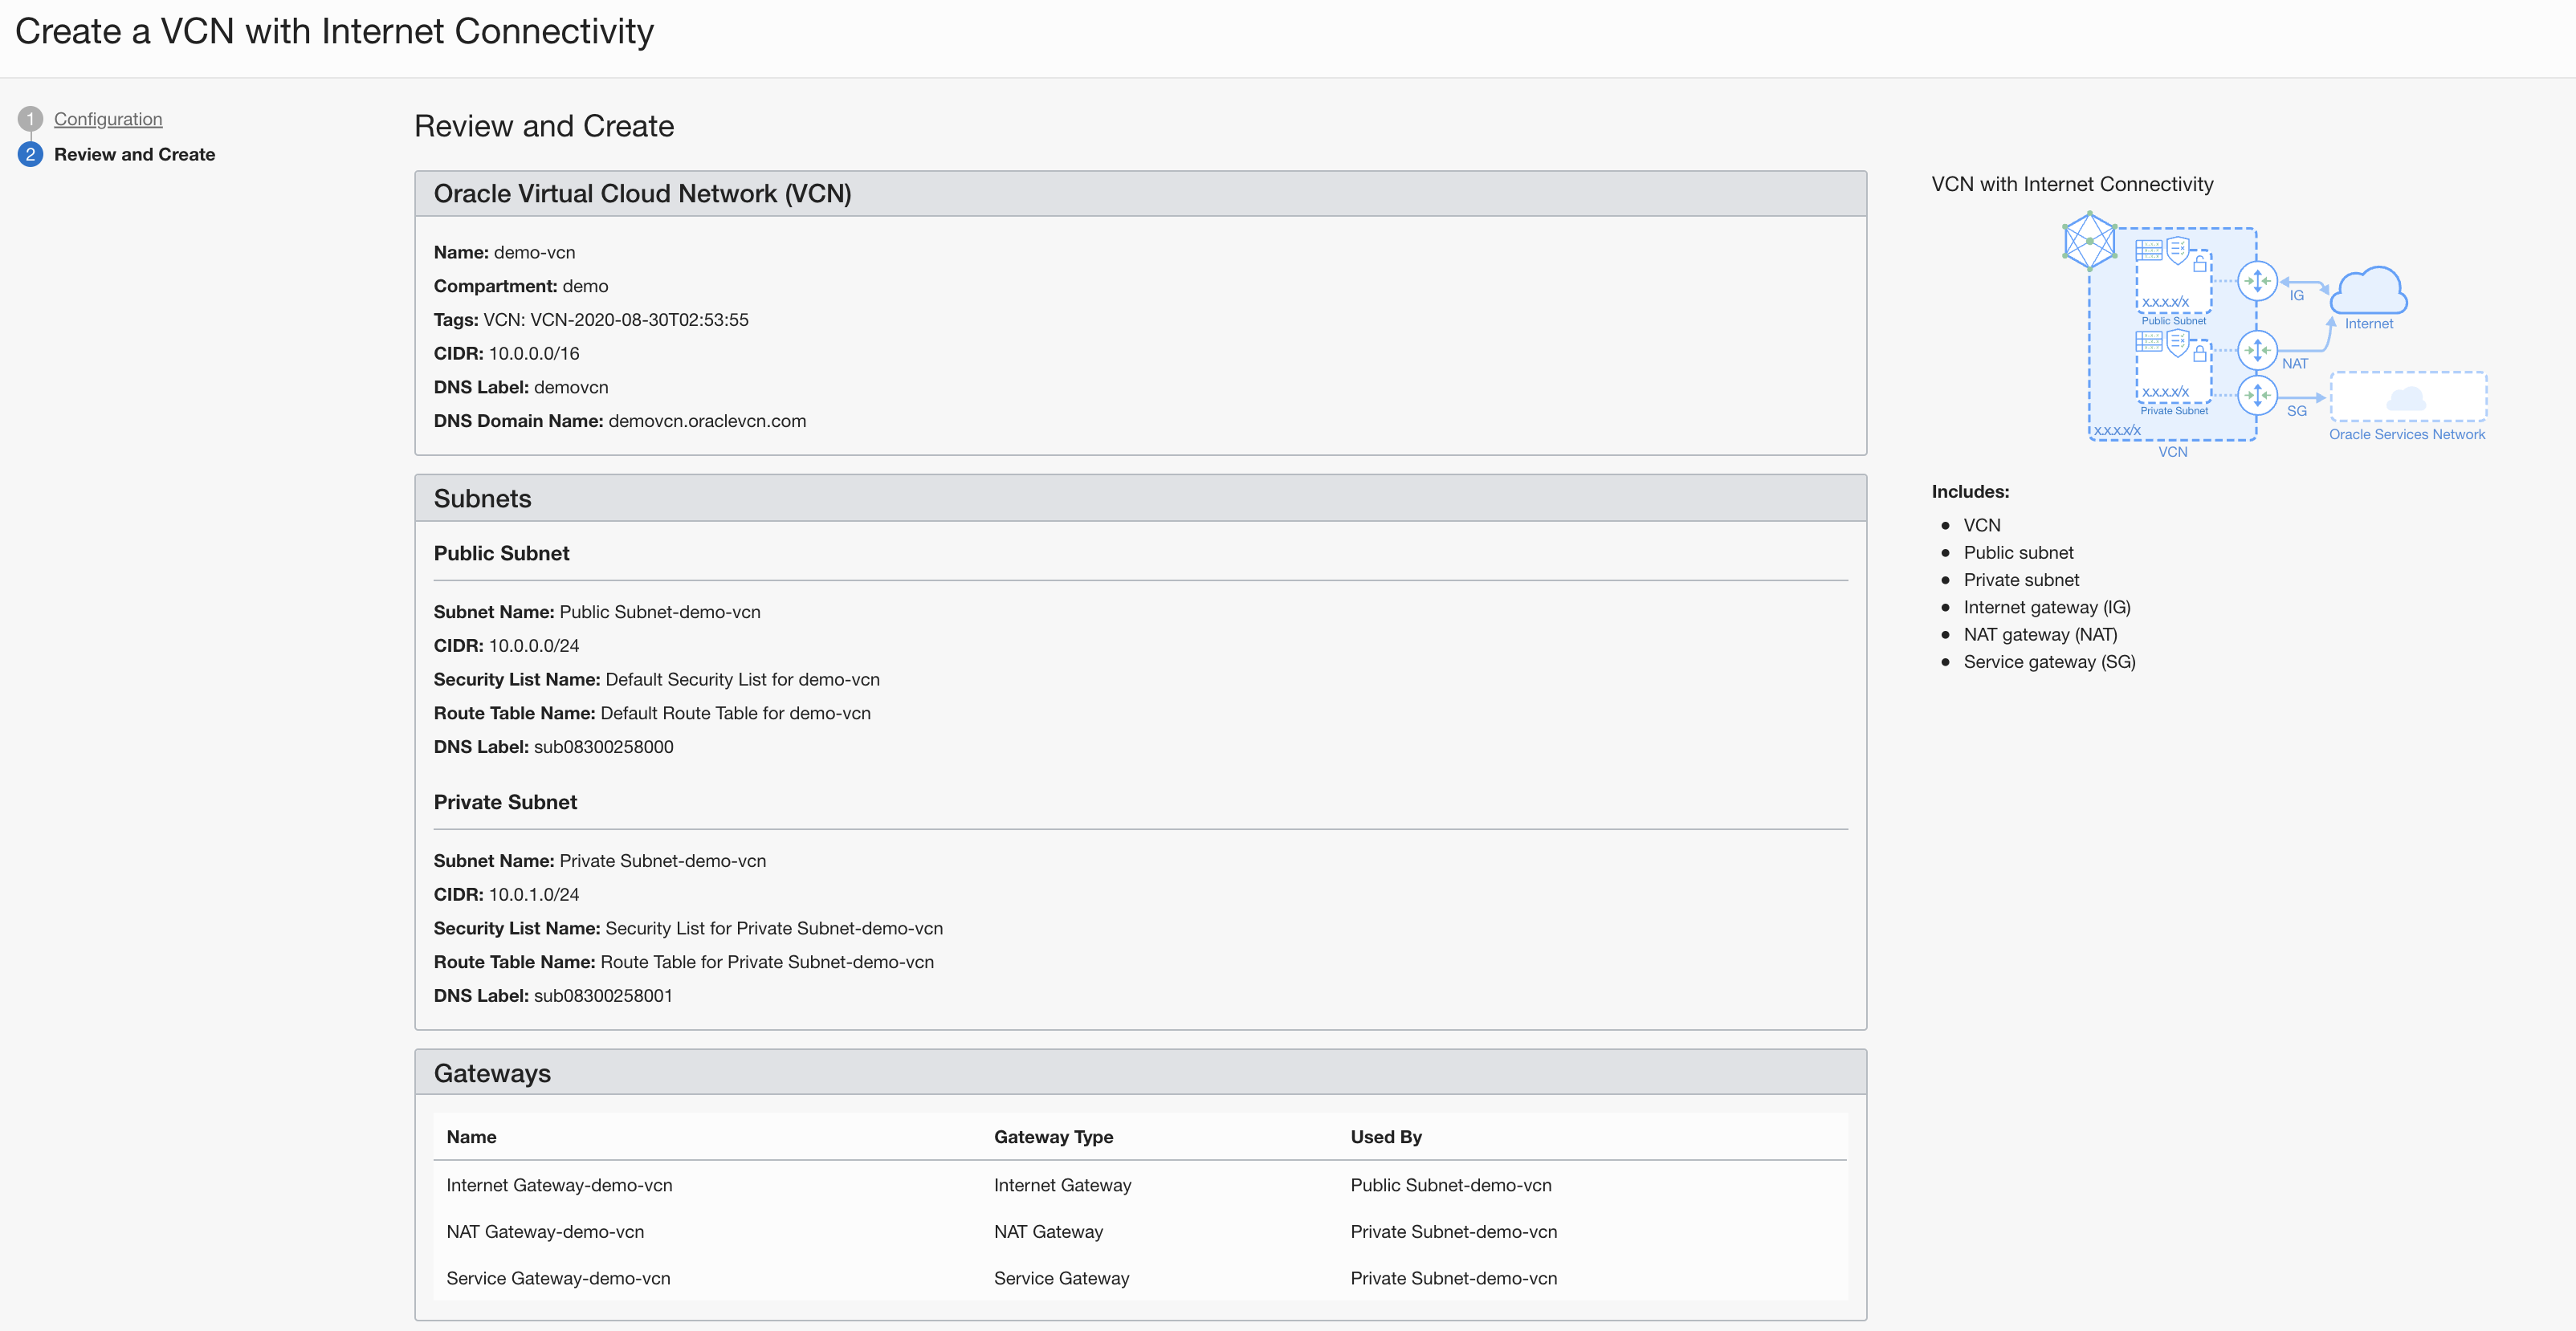Click the Public Subnet security list shield
This screenshot has width=2576, height=1331.
click(2177, 250)
